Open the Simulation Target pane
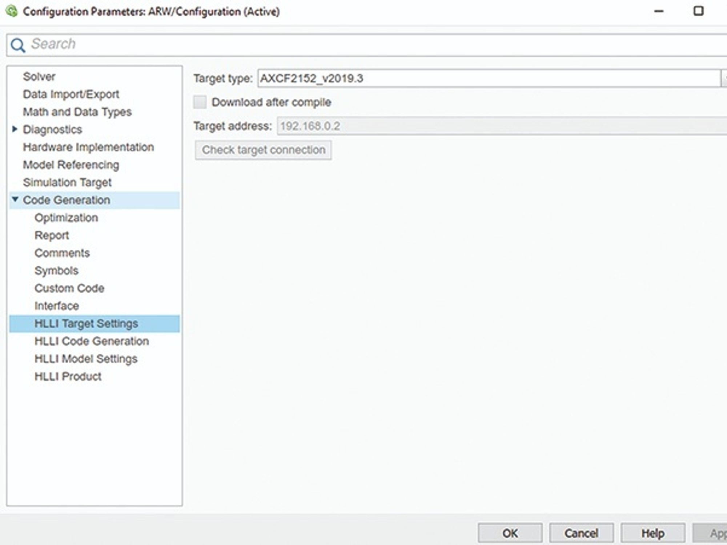 point(67,182)
